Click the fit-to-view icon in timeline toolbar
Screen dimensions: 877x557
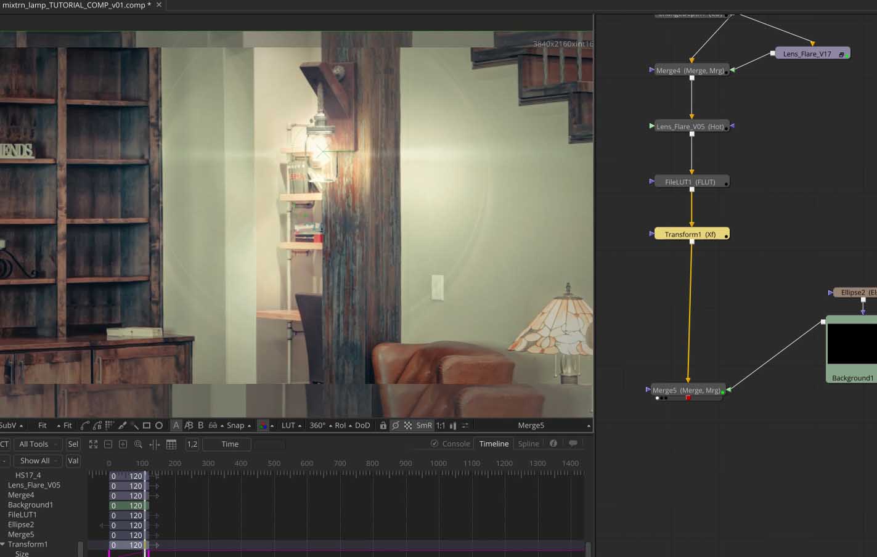coord(93,444)
